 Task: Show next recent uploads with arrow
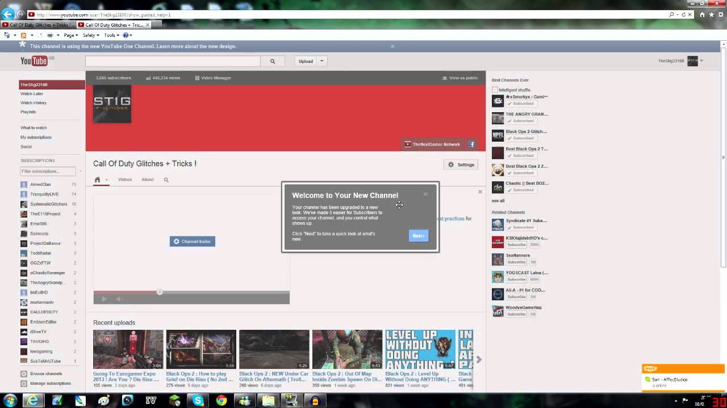[479, 359]
